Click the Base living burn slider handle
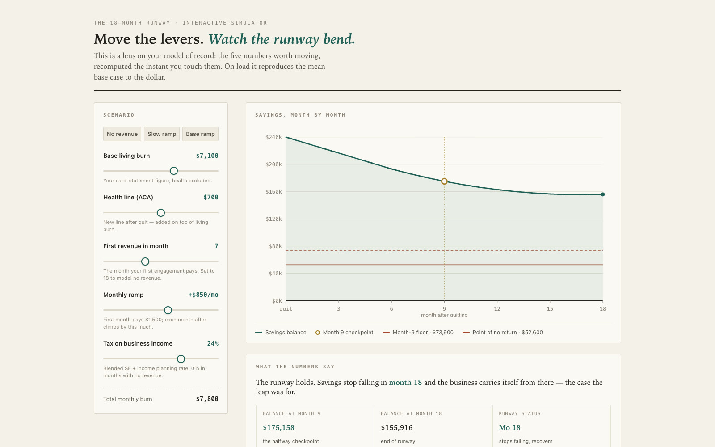This screenshot has width=715, height=447. pos(174,171)
